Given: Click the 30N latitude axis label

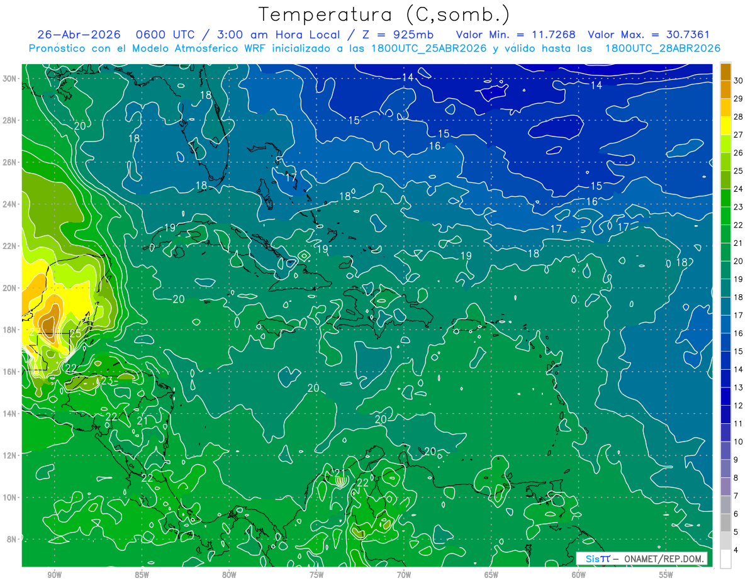Looking at the screenshot, I should pyautogui.click(x=10, y=79).
